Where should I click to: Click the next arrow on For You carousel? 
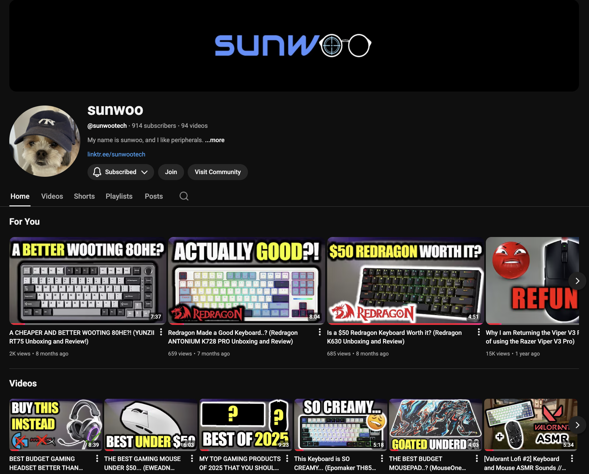pyautogui.click(x=577, y=281)
